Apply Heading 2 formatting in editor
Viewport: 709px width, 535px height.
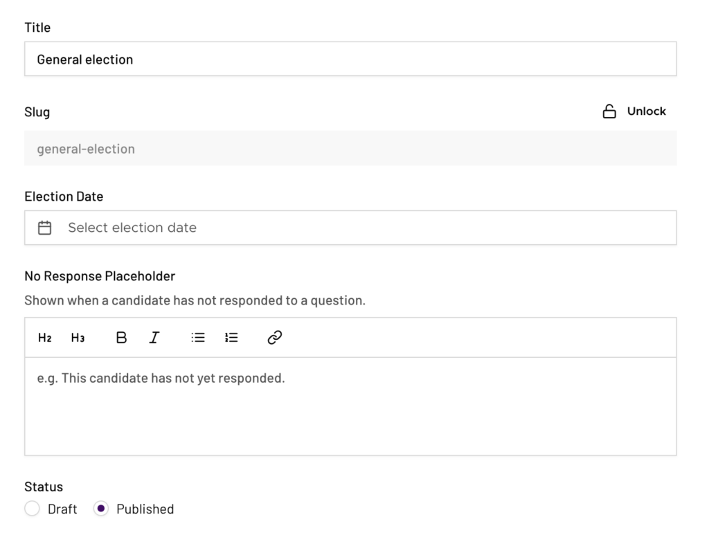pos(44,338)
